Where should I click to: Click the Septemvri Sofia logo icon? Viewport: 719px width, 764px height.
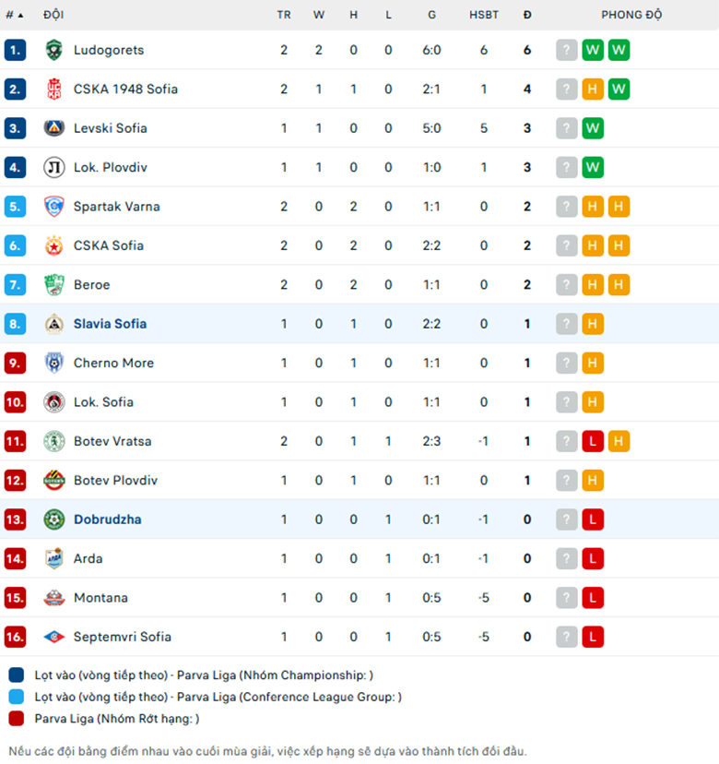point(54,637)
